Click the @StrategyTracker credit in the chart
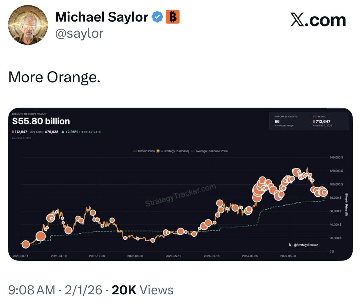This screenshot has height=306, width=361. (305, 245)
